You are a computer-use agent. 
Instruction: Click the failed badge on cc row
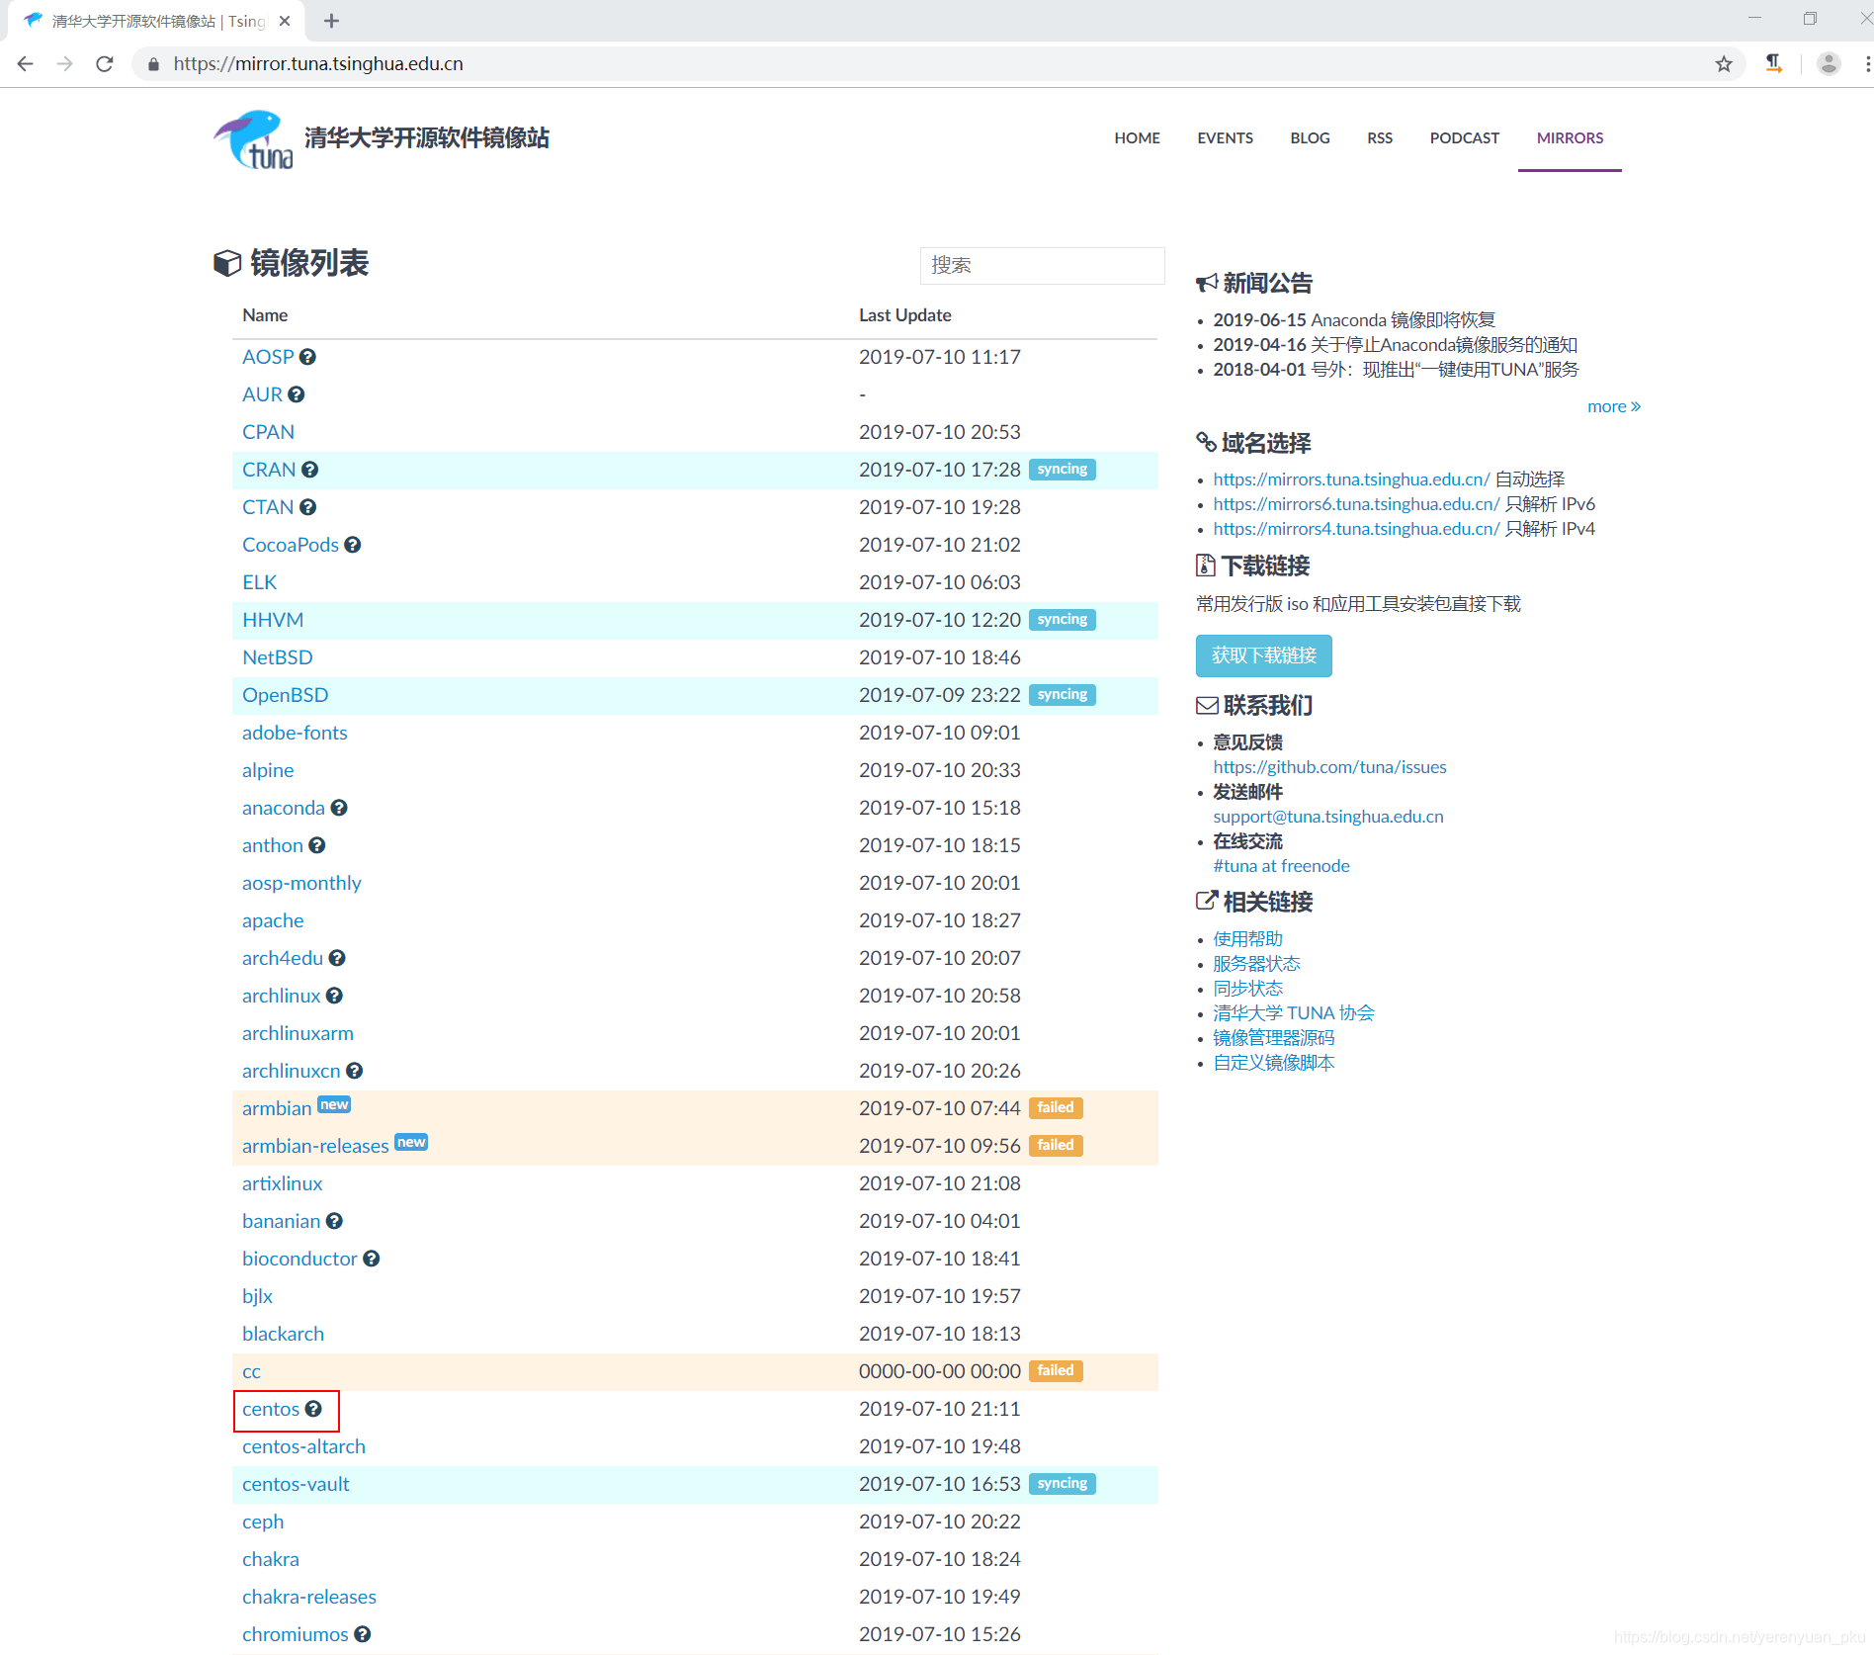(1056, 1371)
